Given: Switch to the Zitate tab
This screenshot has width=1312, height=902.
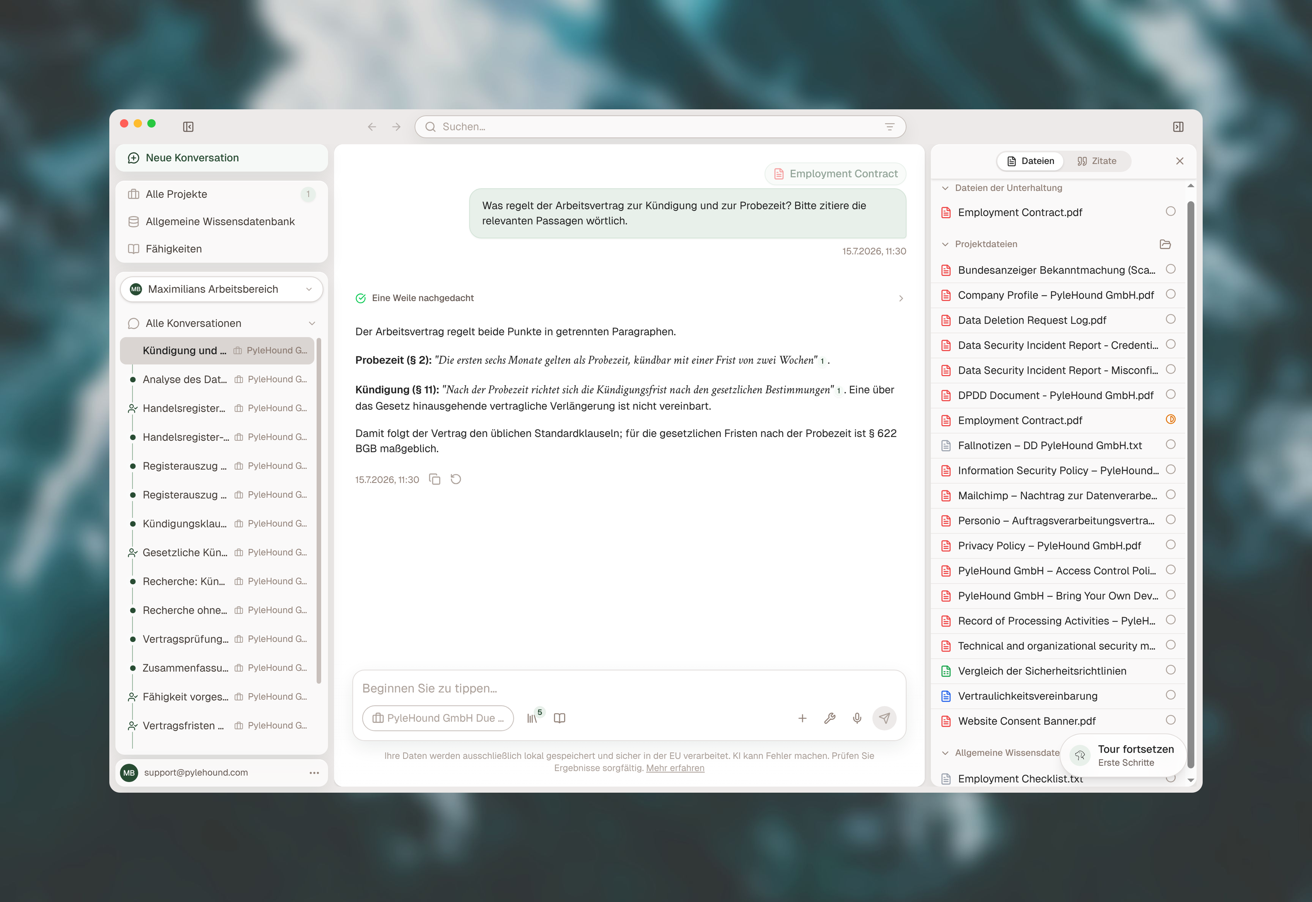Looking at the screenshot, I should tap(1097, 161).
